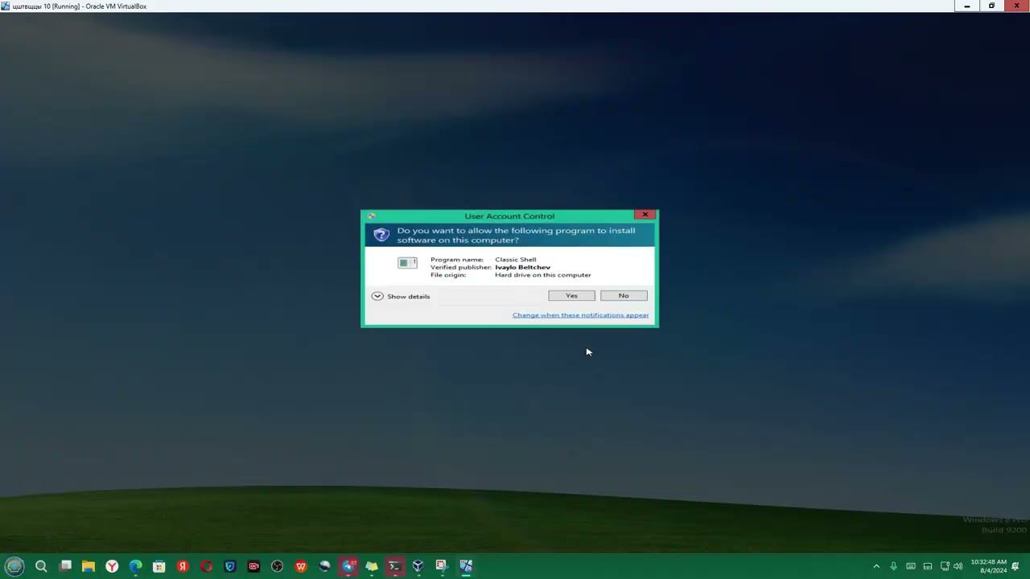The width and height of the screenshot is (1030, 579).
Task: Click the question-mark shield icon in UAC dialog
Action: coord(381,236)
